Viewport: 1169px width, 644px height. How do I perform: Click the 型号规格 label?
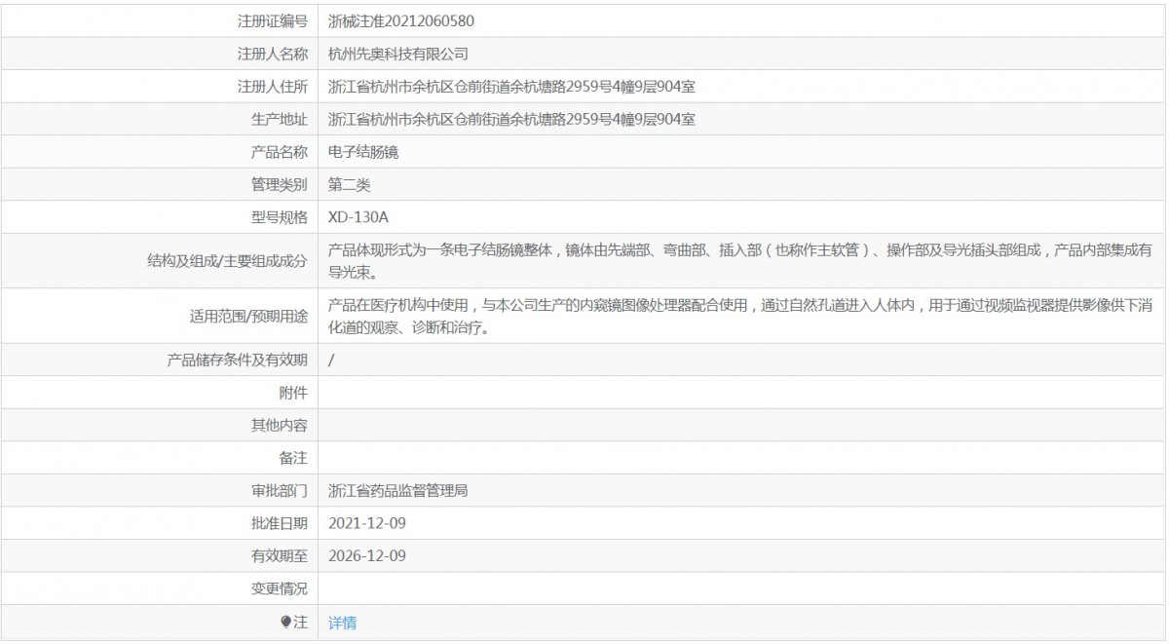tap(280, 216)
